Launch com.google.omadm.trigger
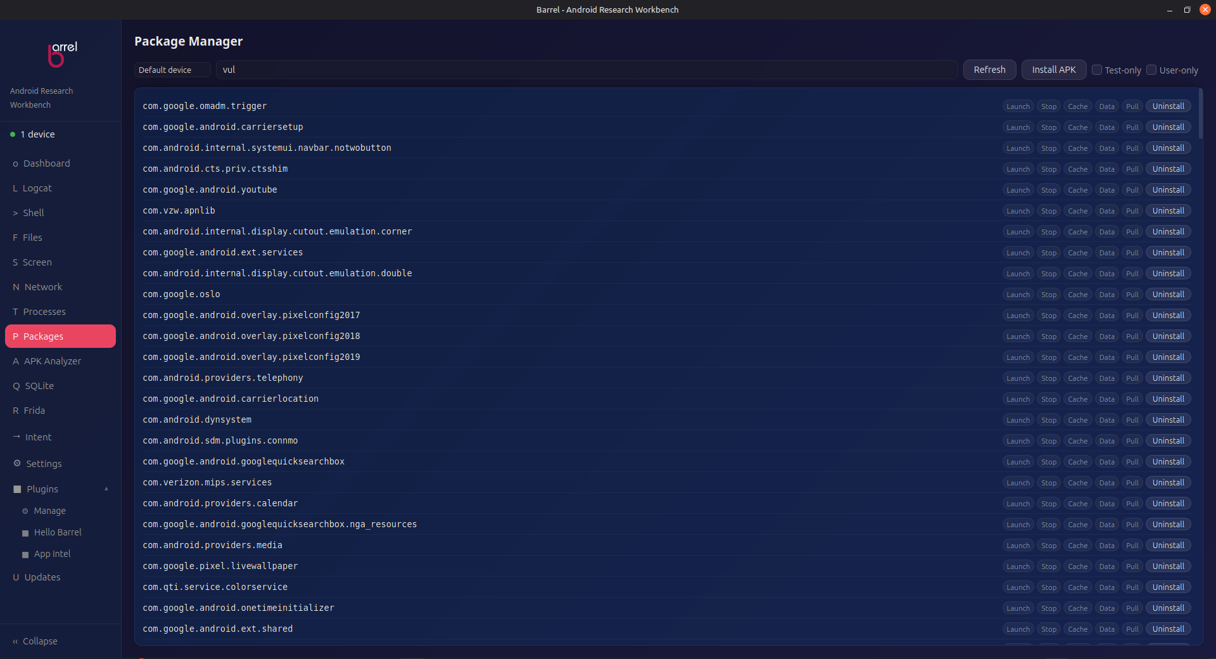The width and height of the screenshot is (1216, 659). [x=1018, y=106]
